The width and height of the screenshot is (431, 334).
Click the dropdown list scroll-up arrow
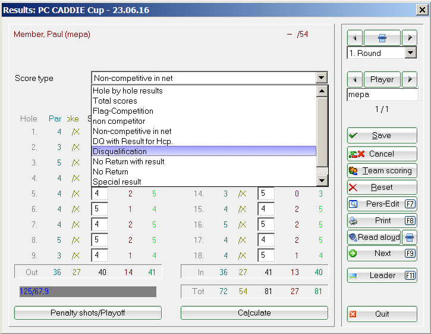point(322,91)
